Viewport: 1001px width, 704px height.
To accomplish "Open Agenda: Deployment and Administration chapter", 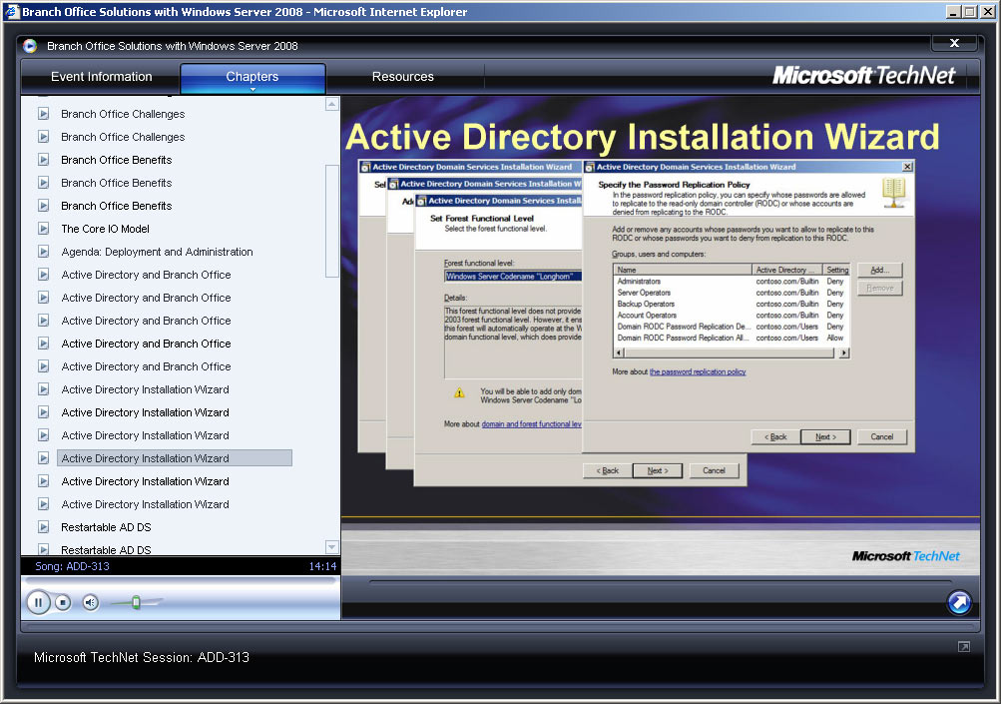I will [x=157, y=252].
